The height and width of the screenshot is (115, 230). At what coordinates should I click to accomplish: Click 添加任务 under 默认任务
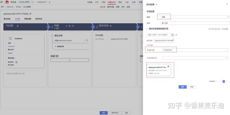point(59,46)
